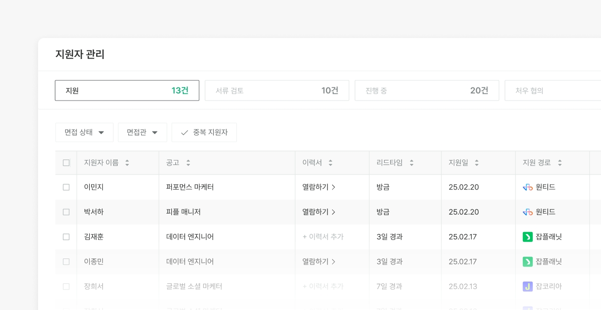Open the 면접 상태 filter dropdown
Image resolution: width=601 pixels, height=310 pixels.
(84, 132)
